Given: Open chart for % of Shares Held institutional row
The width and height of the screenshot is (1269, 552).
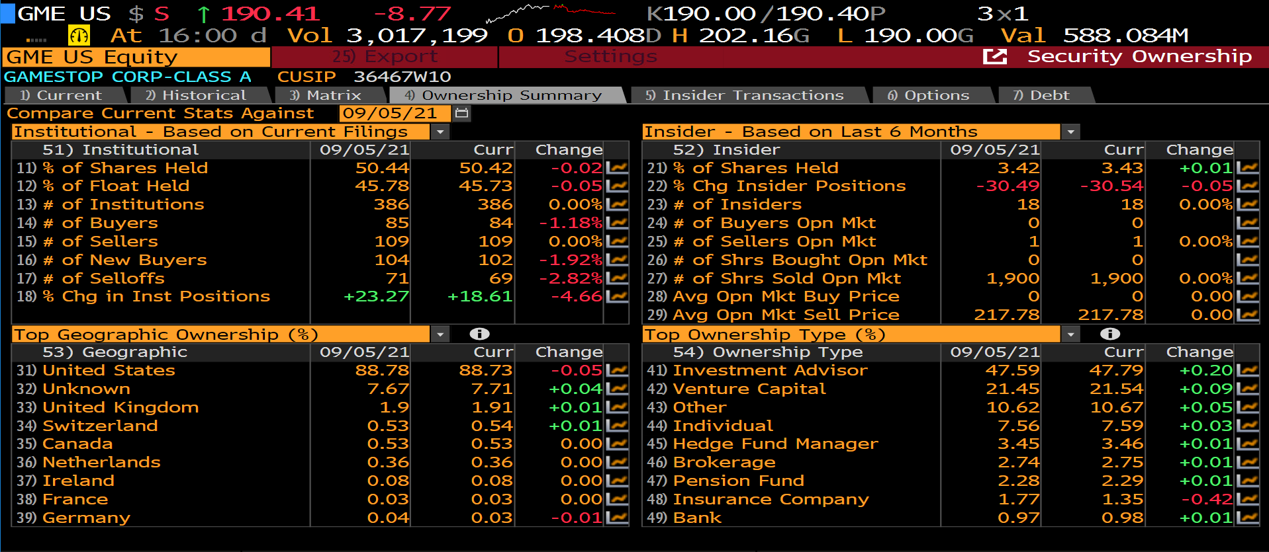Looking at the screenshot, I should pos(617,168).
